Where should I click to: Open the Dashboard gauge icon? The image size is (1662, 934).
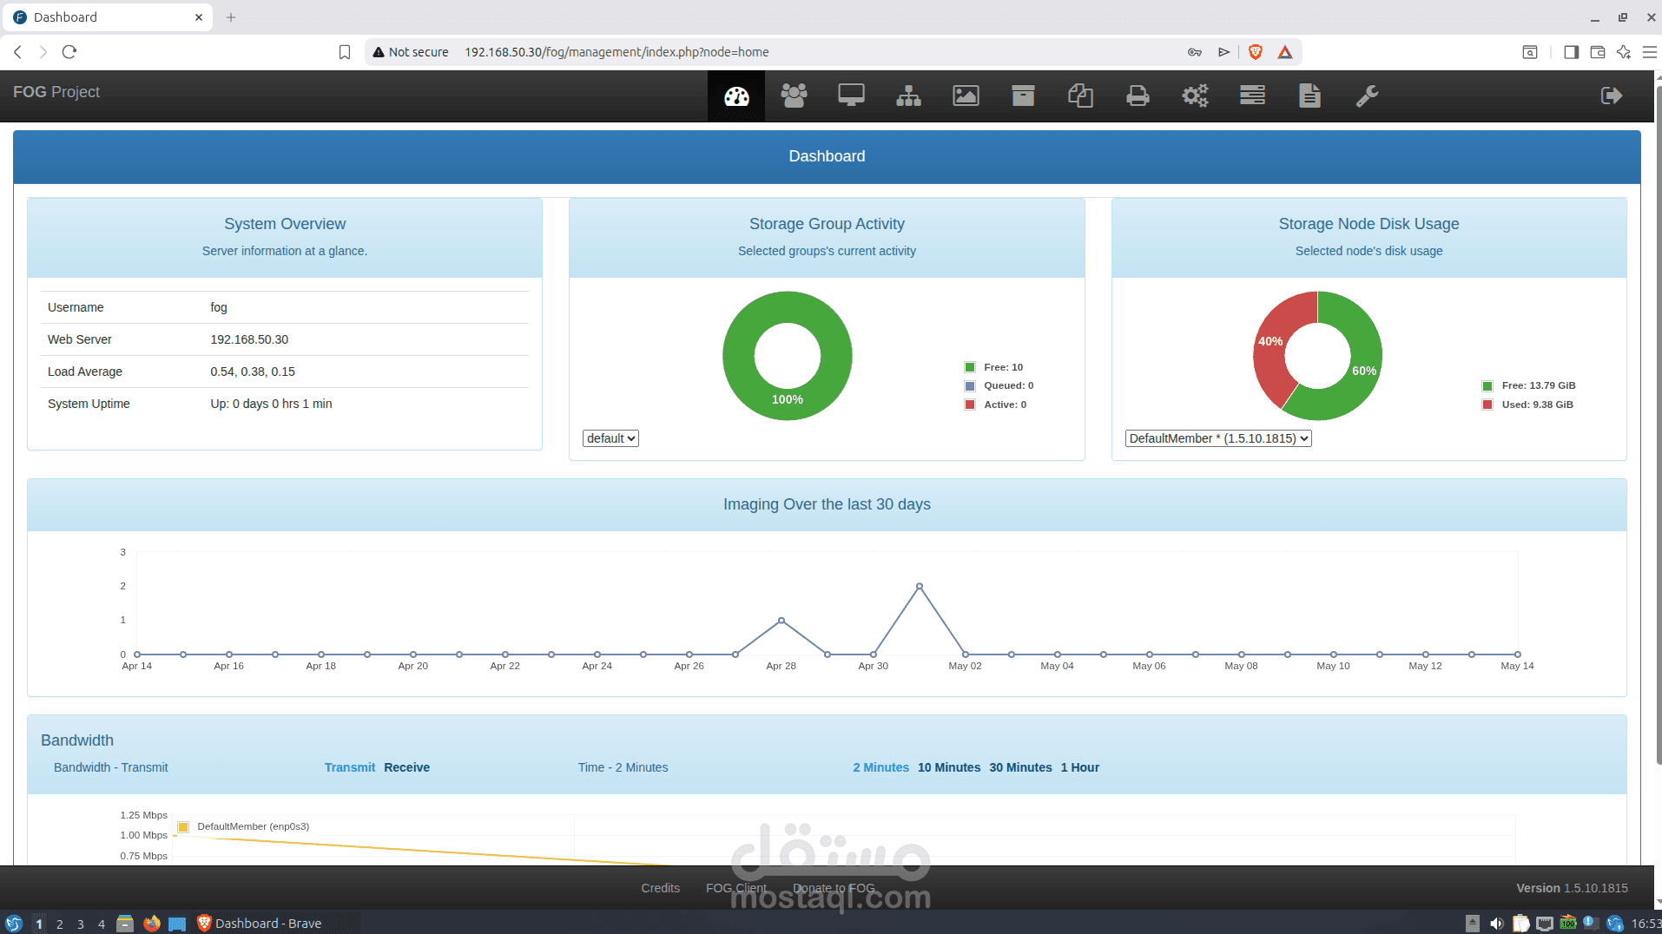[x=736, y=95]
